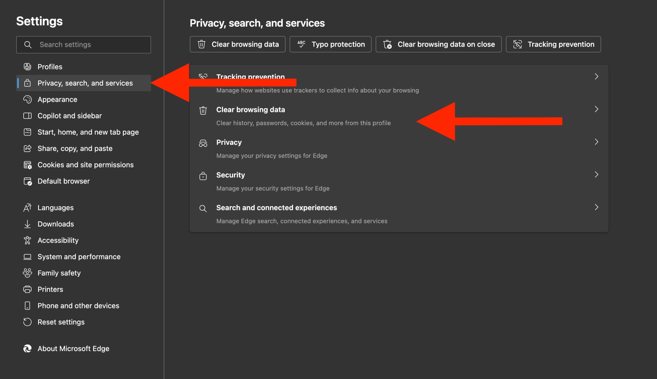
Task: Click the Profiles sidebar icon
Action: (x=27, y=67)
